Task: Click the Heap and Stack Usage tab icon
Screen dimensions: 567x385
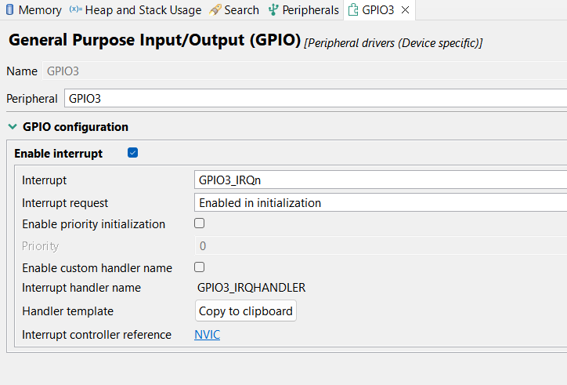Action: coord(75,10)
